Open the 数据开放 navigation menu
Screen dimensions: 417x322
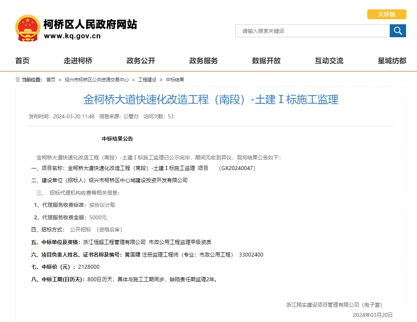pyautogui.click(x=266, y=61)
